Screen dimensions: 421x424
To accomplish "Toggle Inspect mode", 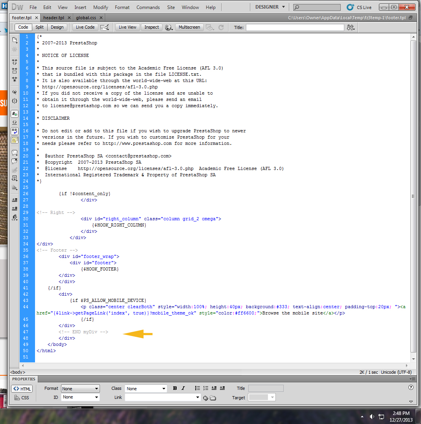I will point(151,27).
